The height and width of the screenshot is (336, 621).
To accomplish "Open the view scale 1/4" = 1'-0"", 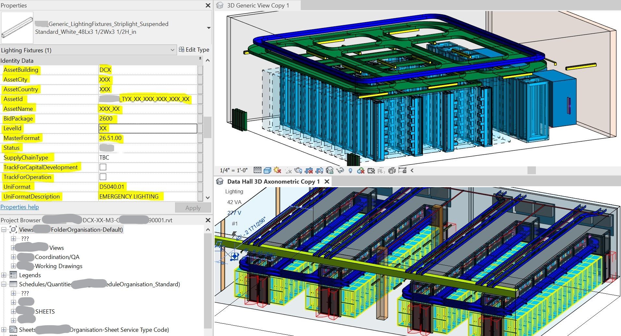I will coord(234,170).
